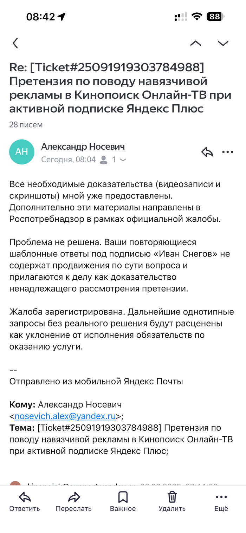Image resolution: width=246 pixels, height=533 pixels.
Task: Tap the Ticket#25091919303784988 subject heading
Action: (x=106, y=67)
